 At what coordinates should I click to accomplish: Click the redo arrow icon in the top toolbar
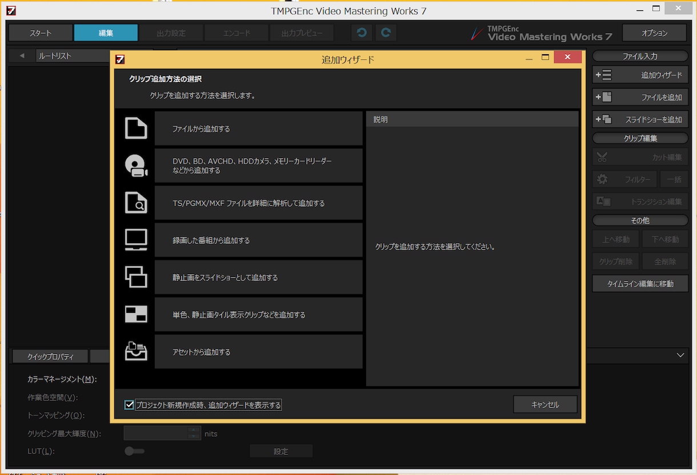click(x=386, y=33)
